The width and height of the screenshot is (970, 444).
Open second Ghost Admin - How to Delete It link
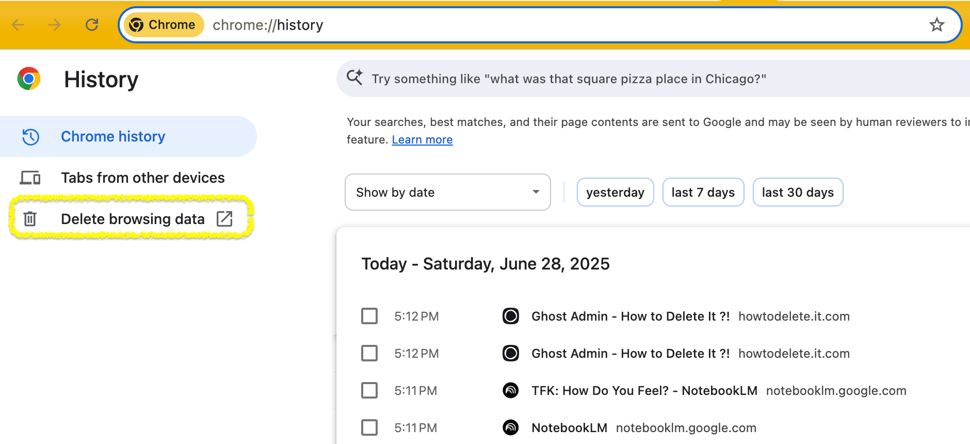pyautogui.click(x=630, y=353)
